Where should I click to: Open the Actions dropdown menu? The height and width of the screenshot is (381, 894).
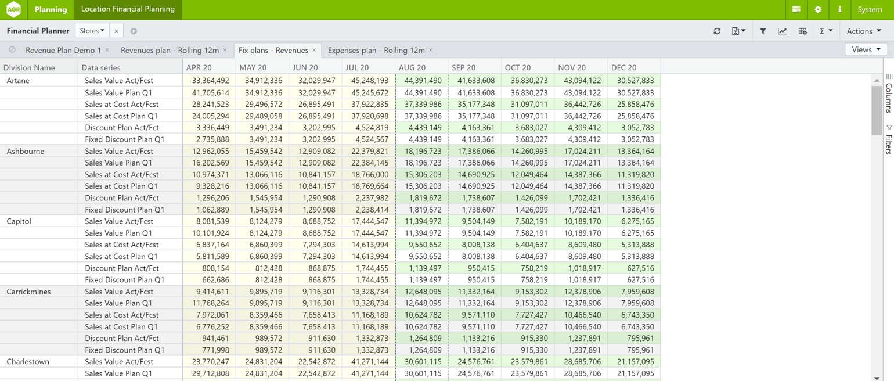[863, 31]
